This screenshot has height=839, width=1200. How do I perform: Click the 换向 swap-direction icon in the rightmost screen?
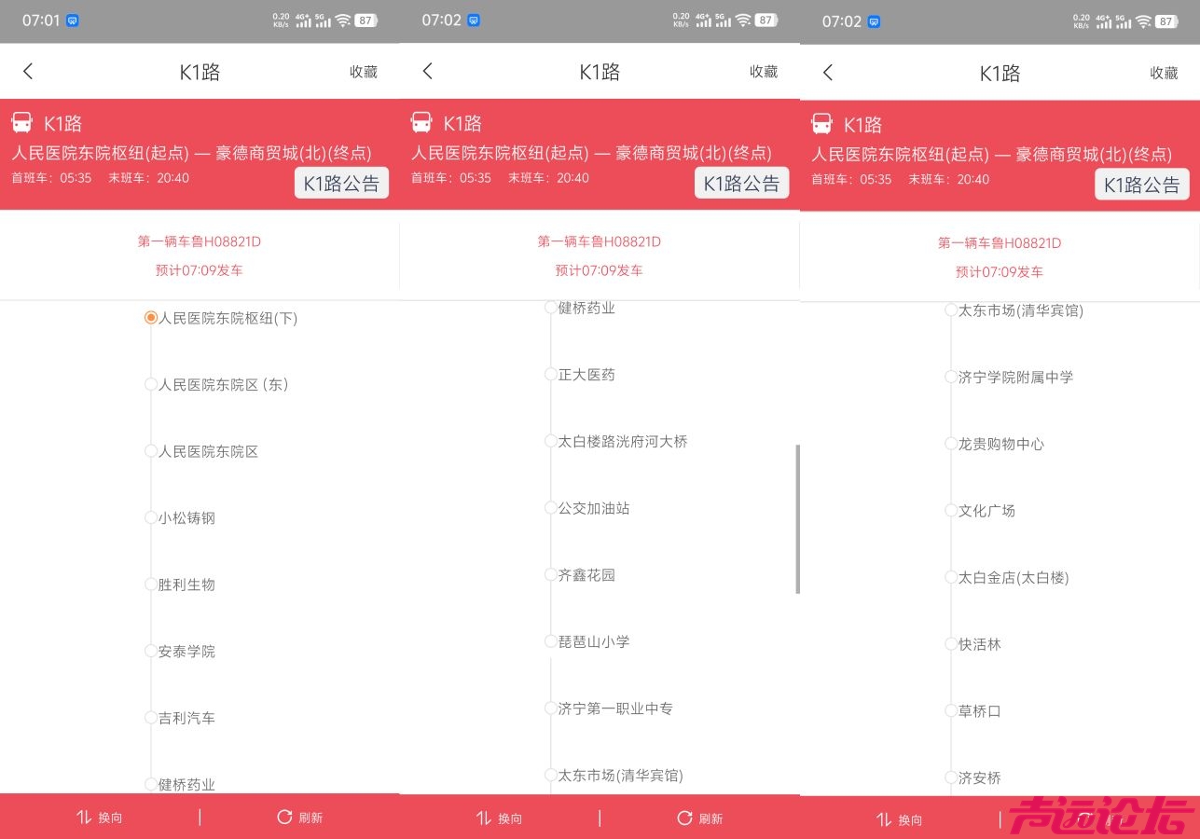[x=884, y=819]
